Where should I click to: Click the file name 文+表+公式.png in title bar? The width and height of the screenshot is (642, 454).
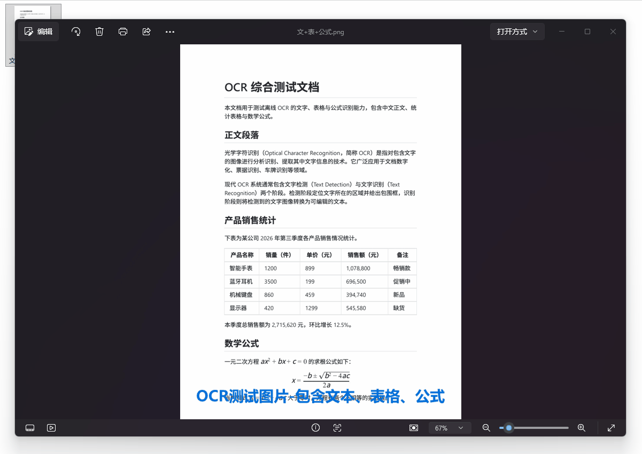click(320, 32)
